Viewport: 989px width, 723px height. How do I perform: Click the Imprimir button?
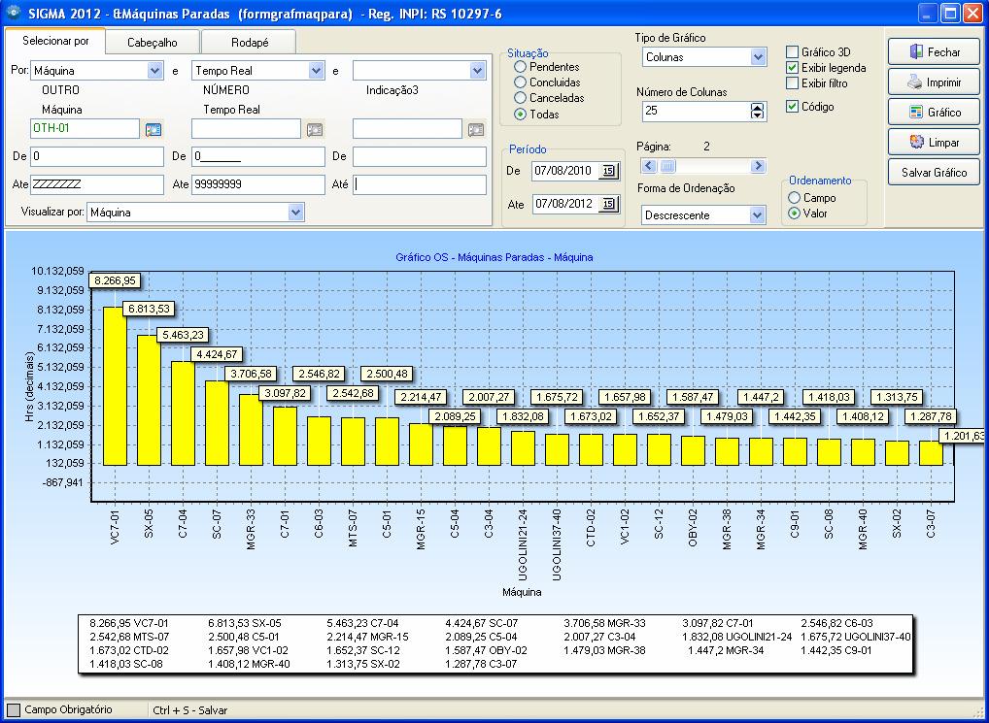(935, 82)
